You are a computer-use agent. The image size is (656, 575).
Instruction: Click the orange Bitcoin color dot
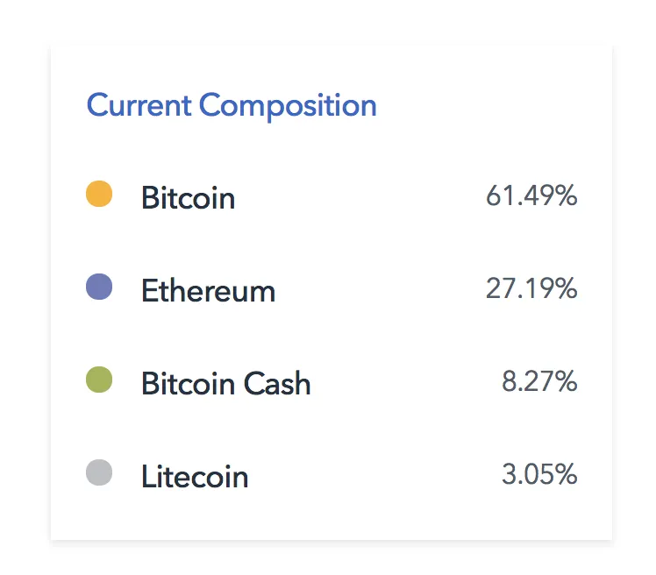tap(99, 194)
